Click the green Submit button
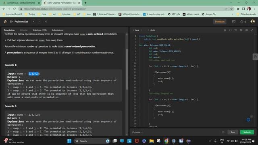Viewport: 258px width, 145px height. point(247,132)
